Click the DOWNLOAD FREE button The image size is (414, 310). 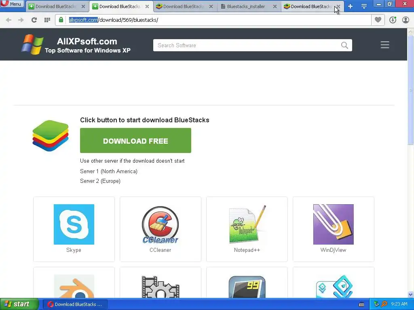click(135, 140)
